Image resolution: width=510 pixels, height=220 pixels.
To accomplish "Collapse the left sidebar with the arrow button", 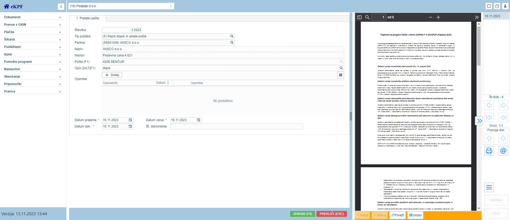I will (61, 7).
